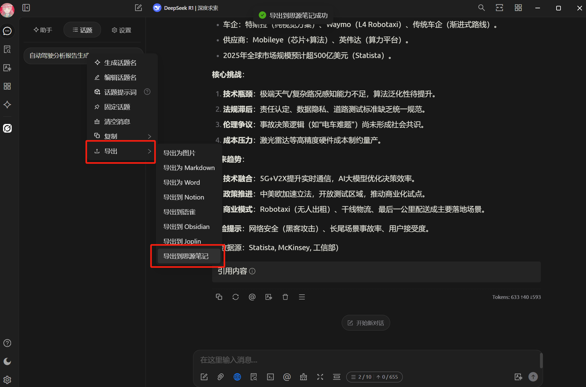Switch to the 助手 tab

tap(43, 30)
